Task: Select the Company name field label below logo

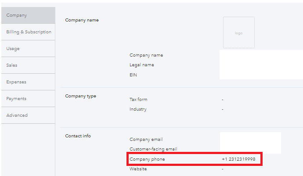Action: (146, 55)
